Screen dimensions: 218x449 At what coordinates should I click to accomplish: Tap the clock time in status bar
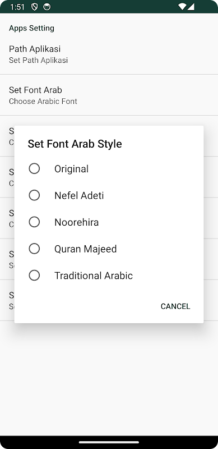pyautogui.click(x=17, y=7)
